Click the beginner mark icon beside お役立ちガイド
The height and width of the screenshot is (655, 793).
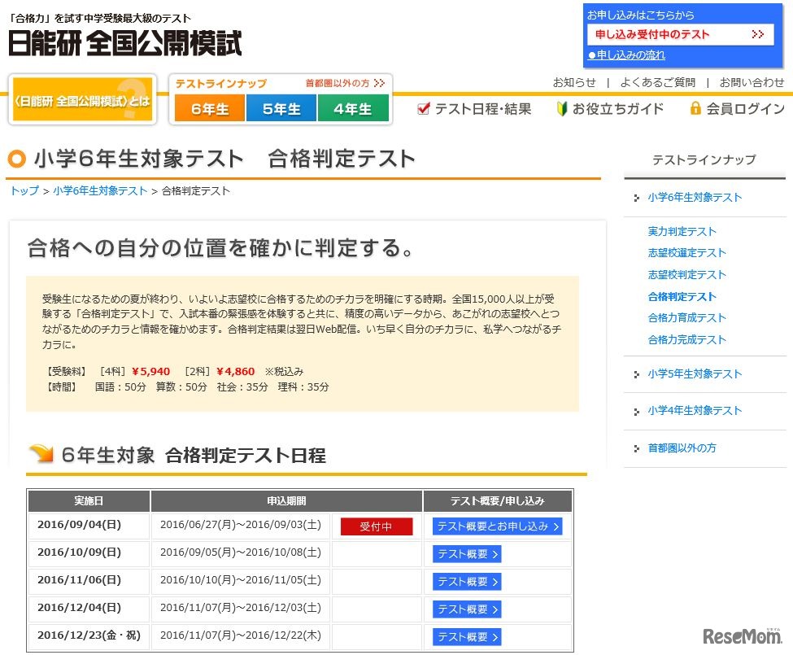561,108
